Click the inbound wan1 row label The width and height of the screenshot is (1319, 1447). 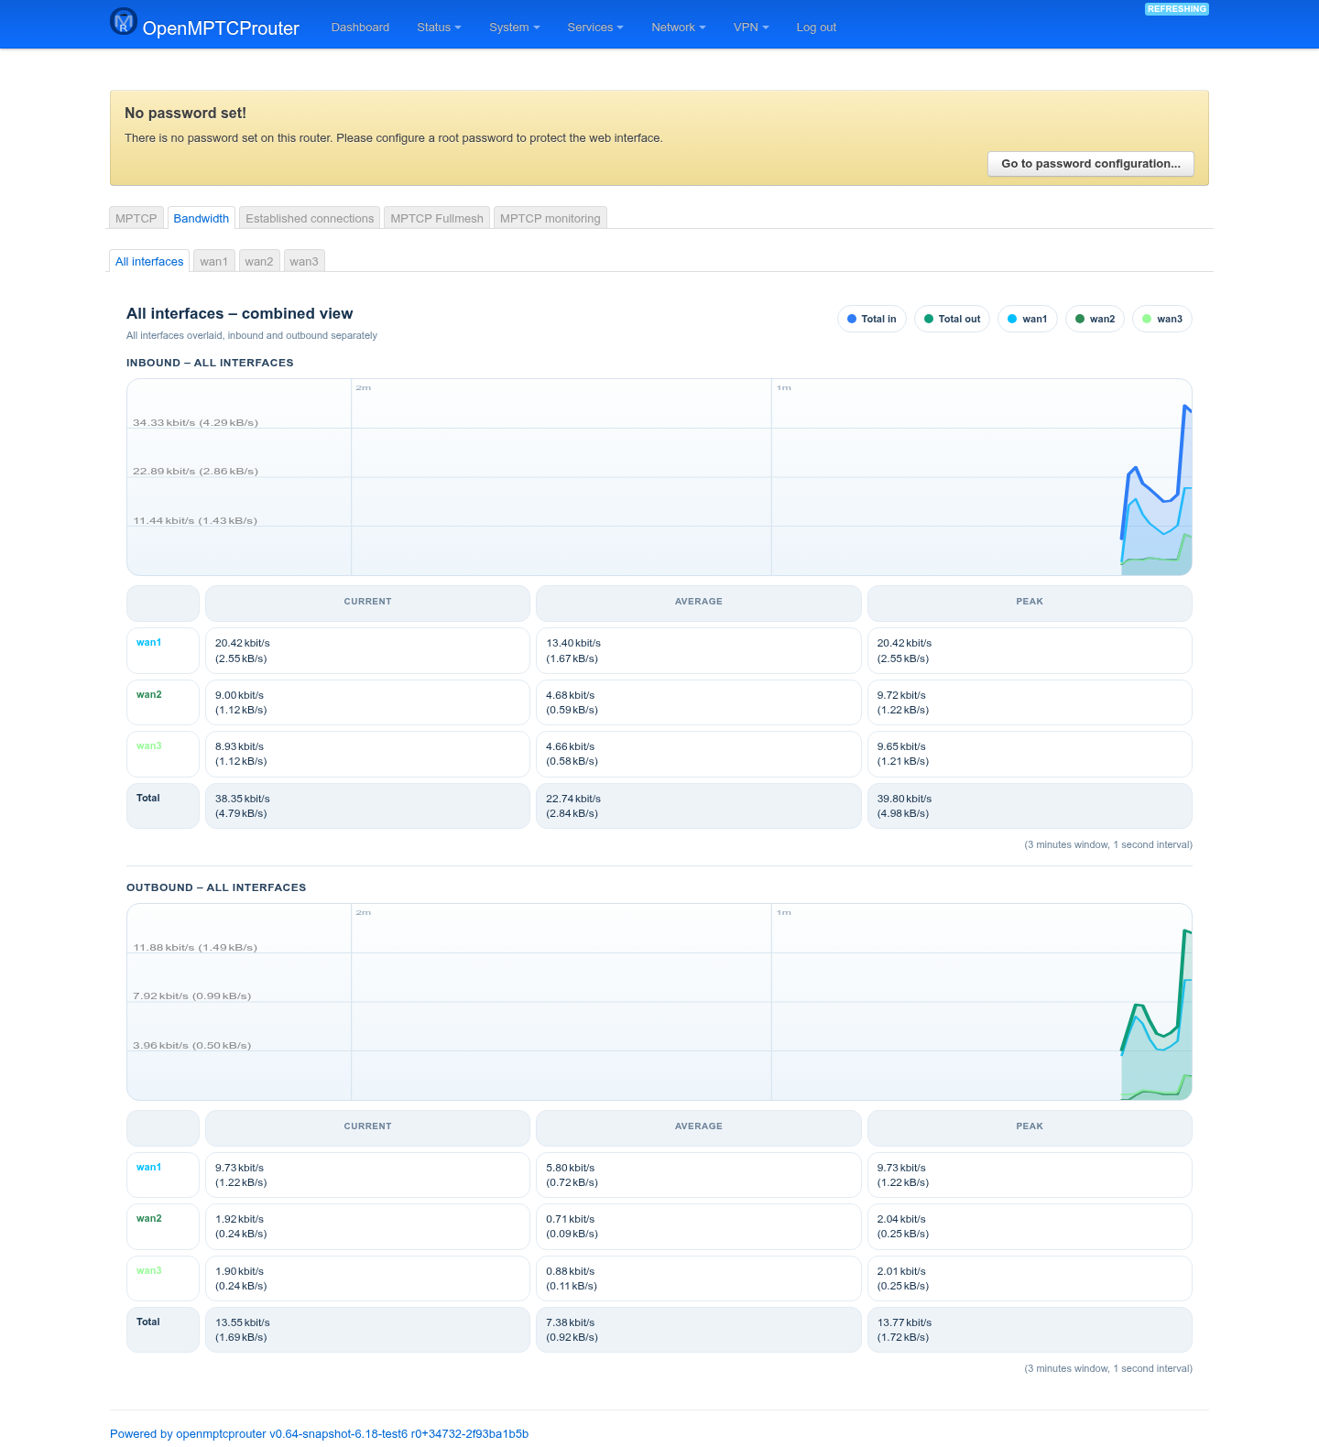(148, 643)
